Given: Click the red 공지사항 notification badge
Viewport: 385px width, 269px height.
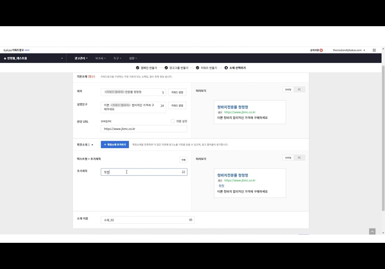Looking at the screenshot, I should pos(321,50).
